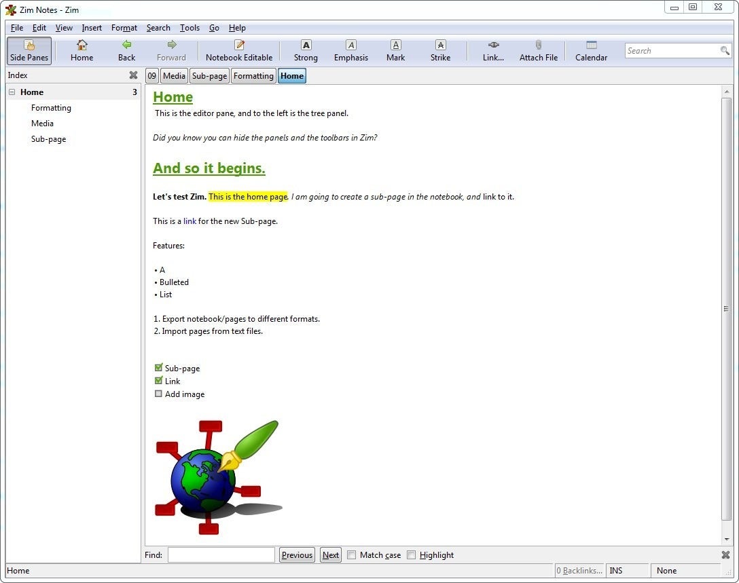Highlight text with the Mark icon

(x=395, y=51)
